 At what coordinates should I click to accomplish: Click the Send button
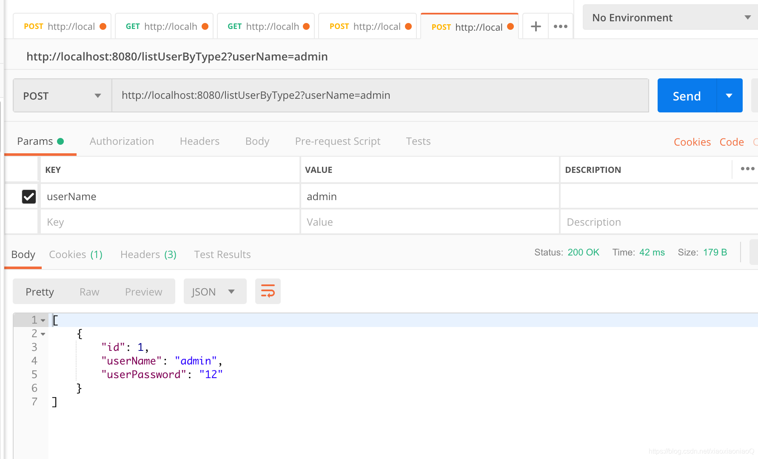pyautogui.click(x=687, y=96)
